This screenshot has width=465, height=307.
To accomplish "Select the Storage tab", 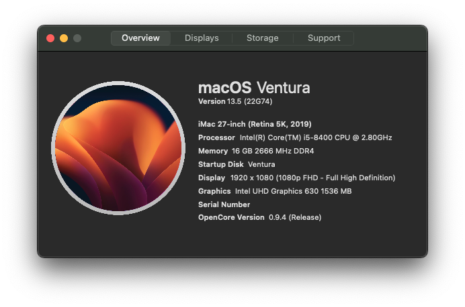I will tap(263, 38).
